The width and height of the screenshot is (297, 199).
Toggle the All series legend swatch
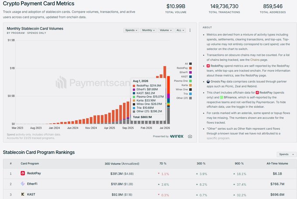point(190,64)
